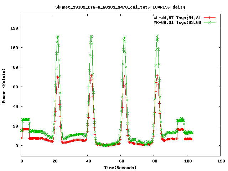Click the green YR legend line sample
Screen dimensions: 228x171
click(209, 22)
